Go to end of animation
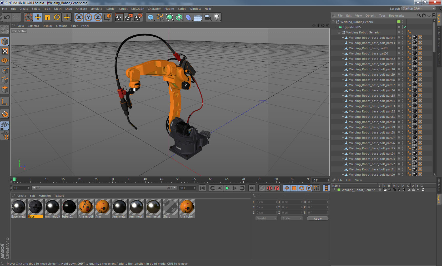Screen dimensions: 442x266 click(x=252, y=188)
